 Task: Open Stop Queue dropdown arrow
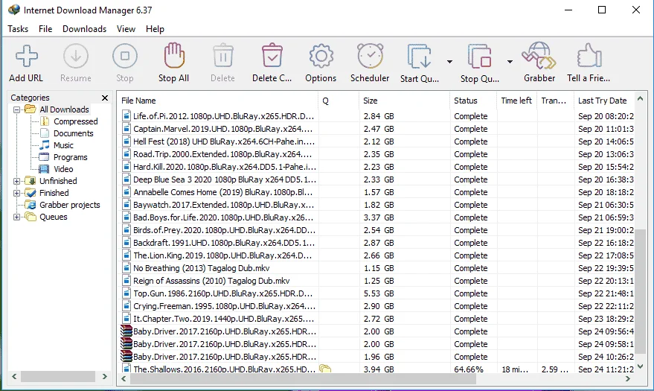click(x=510, y=62)
